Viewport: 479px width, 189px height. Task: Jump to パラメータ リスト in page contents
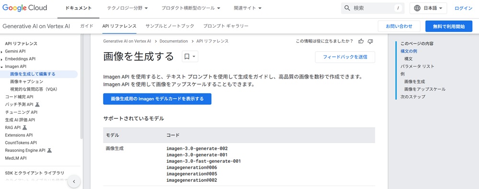[417, 66]
